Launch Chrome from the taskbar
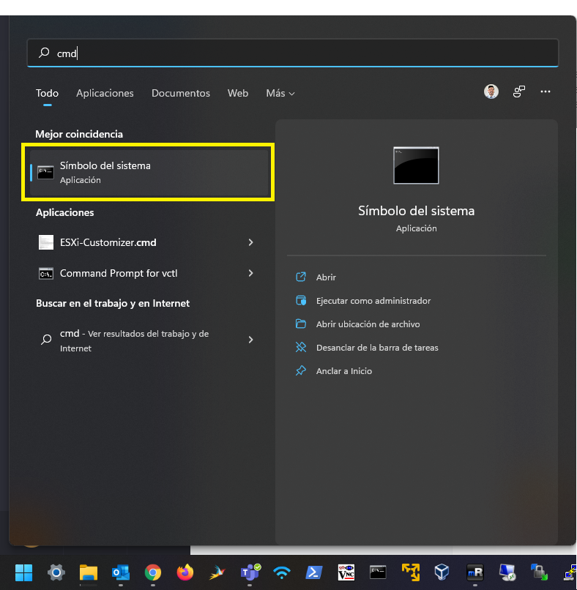The image size is (577, 590). tap(153, 572)
